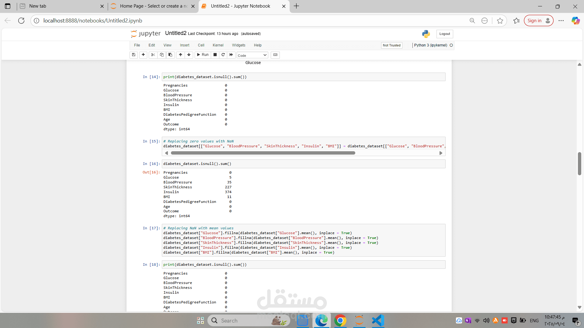Open Visual Studio Code from the taskbar
This screenshot has width=584, height=328.
[x=378, y=320]
